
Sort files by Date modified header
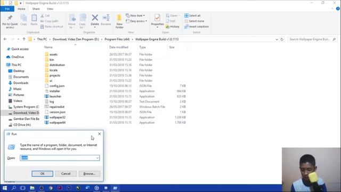(x=119, y=47)
